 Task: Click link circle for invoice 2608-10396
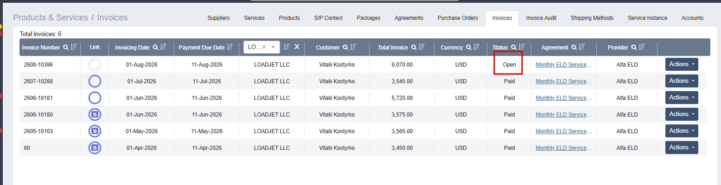[95, 64]
